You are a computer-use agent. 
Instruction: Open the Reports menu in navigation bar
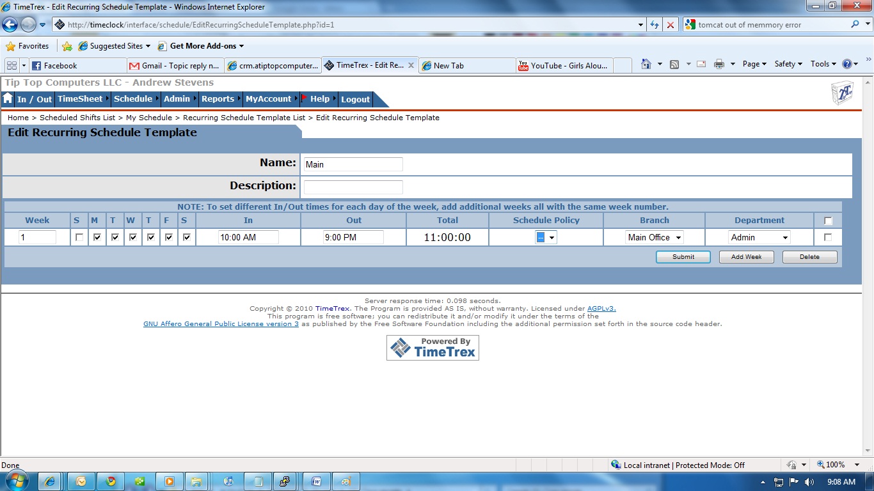(x=218, y=99)
